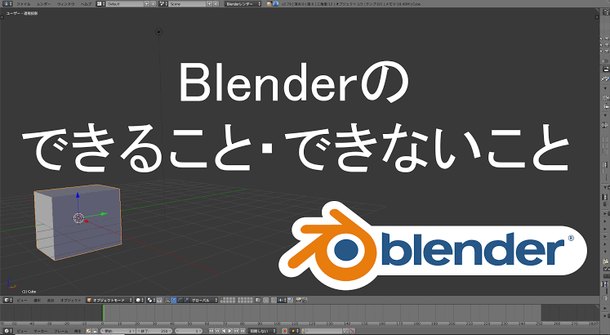Toggle the 3D manipulator widget
This screenshot has height=335, width=610.
click(167, 301)
